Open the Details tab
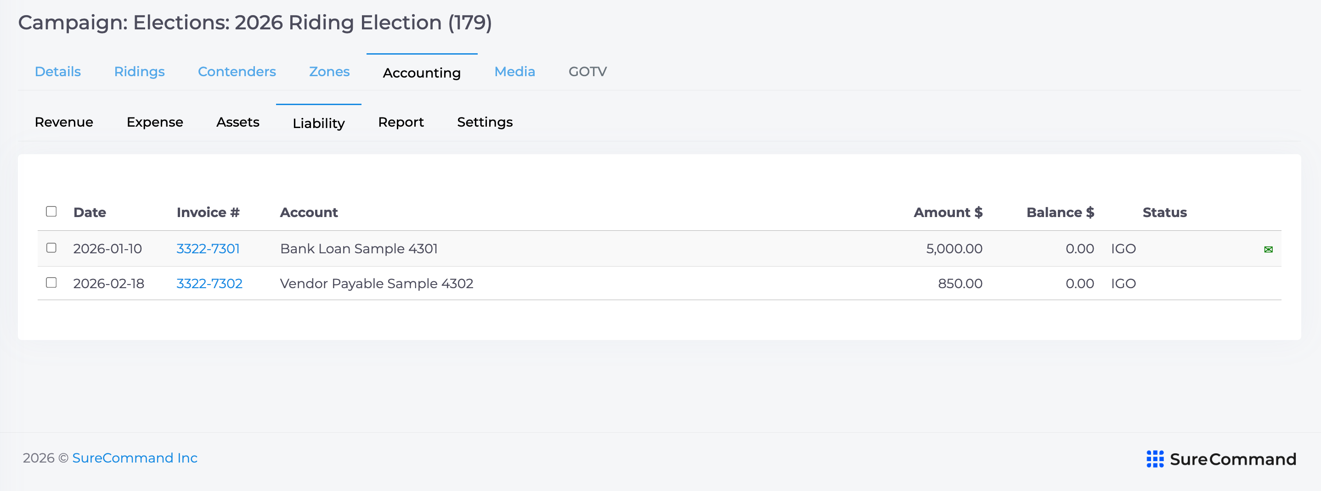Viewport: 1321px width, 491px height. point(58,72)
